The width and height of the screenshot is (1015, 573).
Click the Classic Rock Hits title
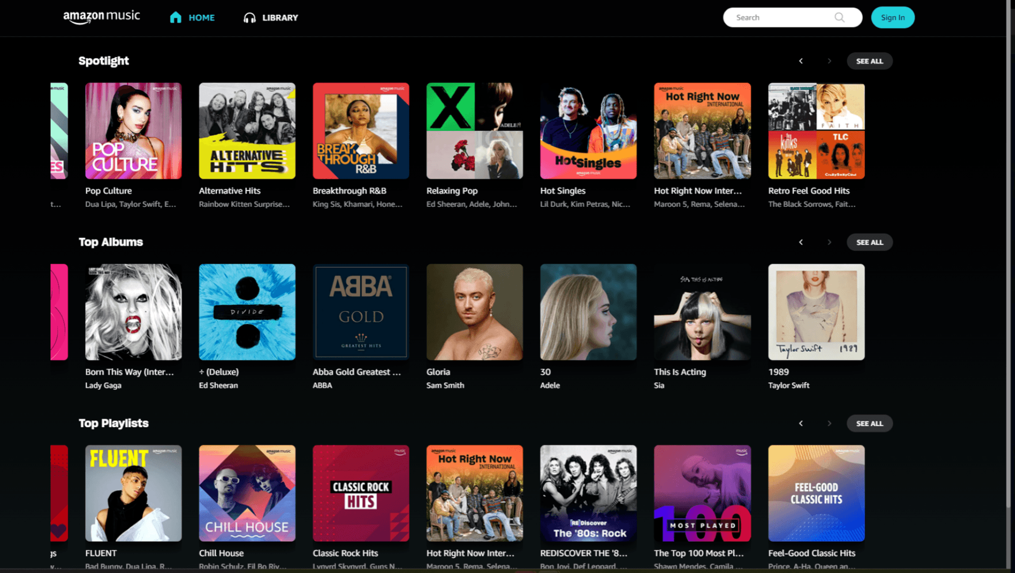pyautogui.click(x=346, y=553)
